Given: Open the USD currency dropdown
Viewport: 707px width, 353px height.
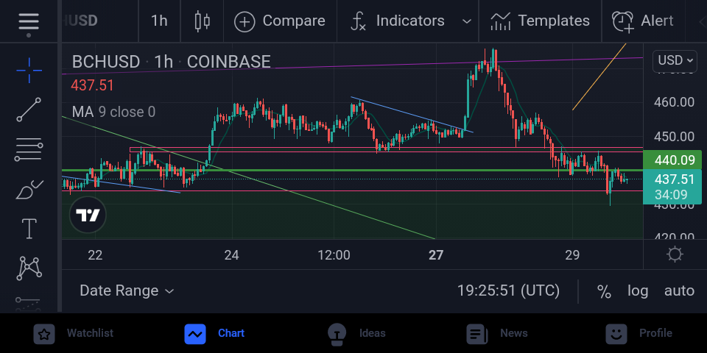Looking at the screenshot, I should 675,61.
